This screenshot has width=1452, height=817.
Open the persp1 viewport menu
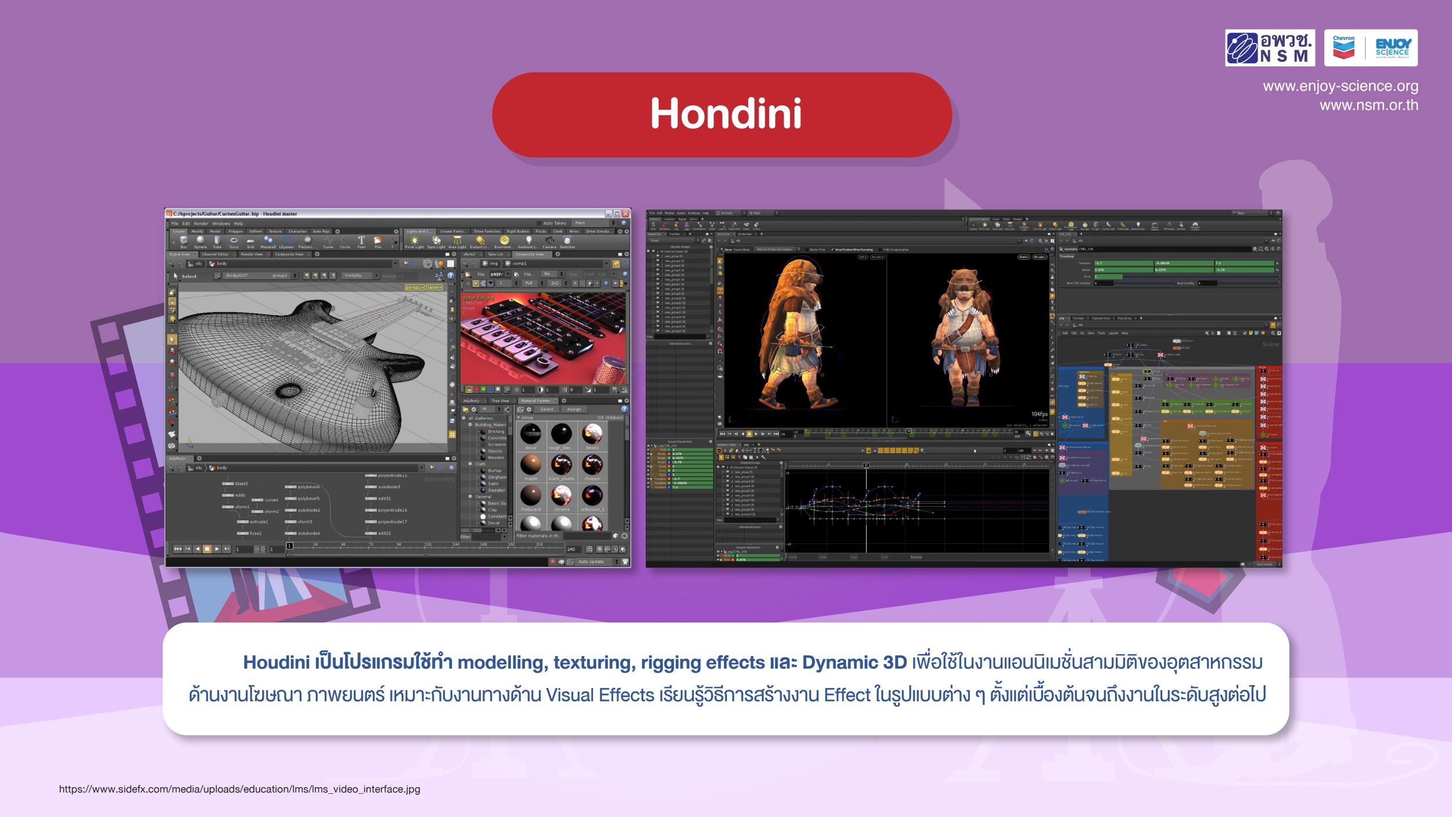point(414,287)
